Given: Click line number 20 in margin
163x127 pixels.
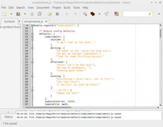Looking at the screenshot, I should point(27,56).
